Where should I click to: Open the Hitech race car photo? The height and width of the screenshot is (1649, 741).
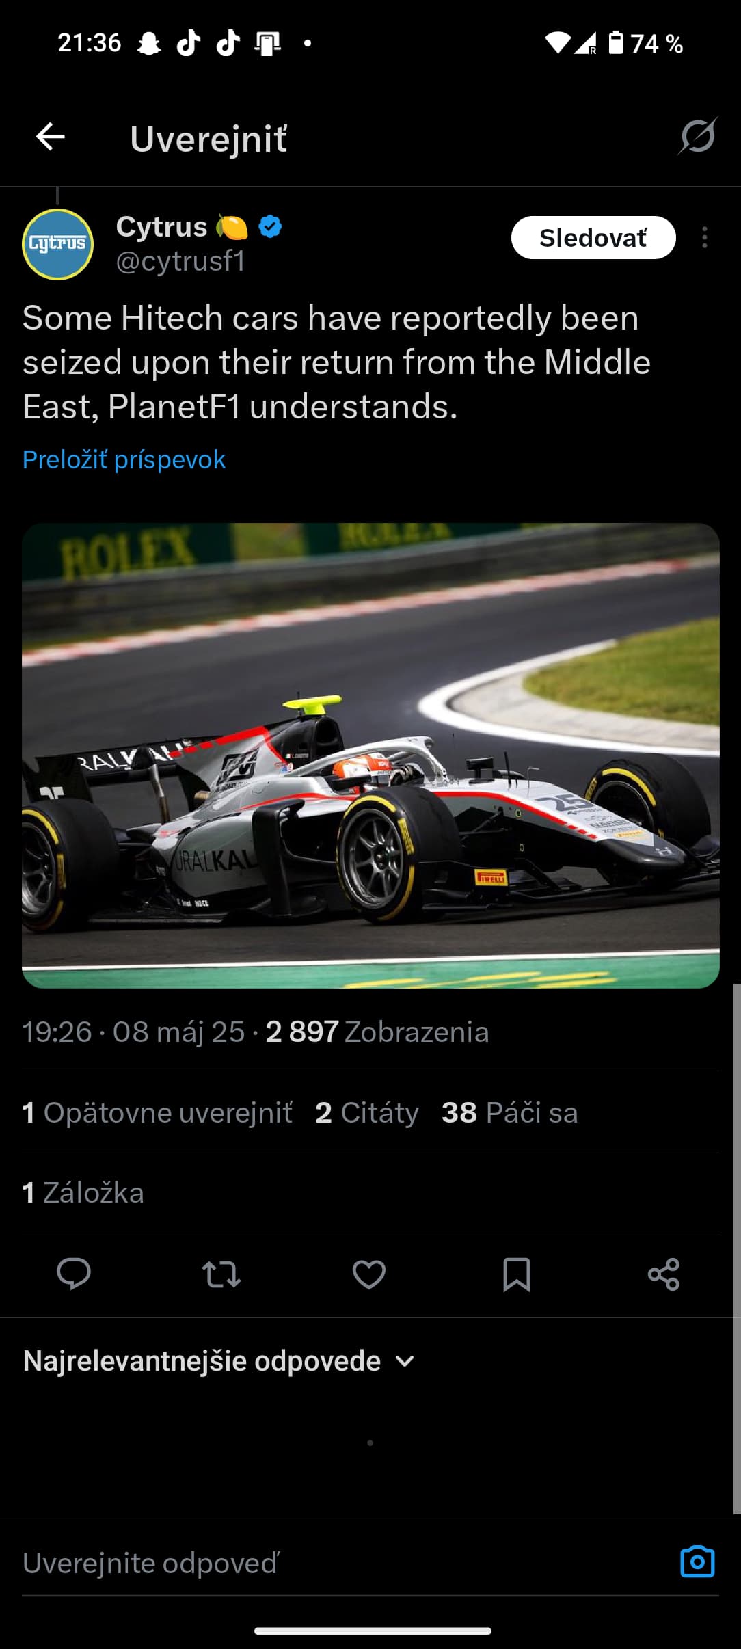coord(370,755)
